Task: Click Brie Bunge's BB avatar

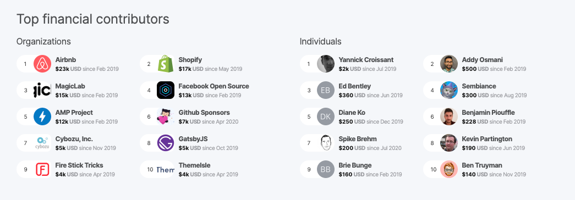Action: coord(326,169)
